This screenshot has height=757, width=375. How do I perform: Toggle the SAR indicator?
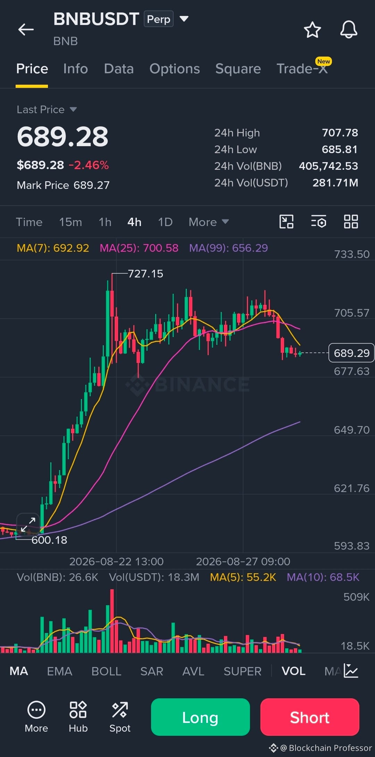[151, 671]
